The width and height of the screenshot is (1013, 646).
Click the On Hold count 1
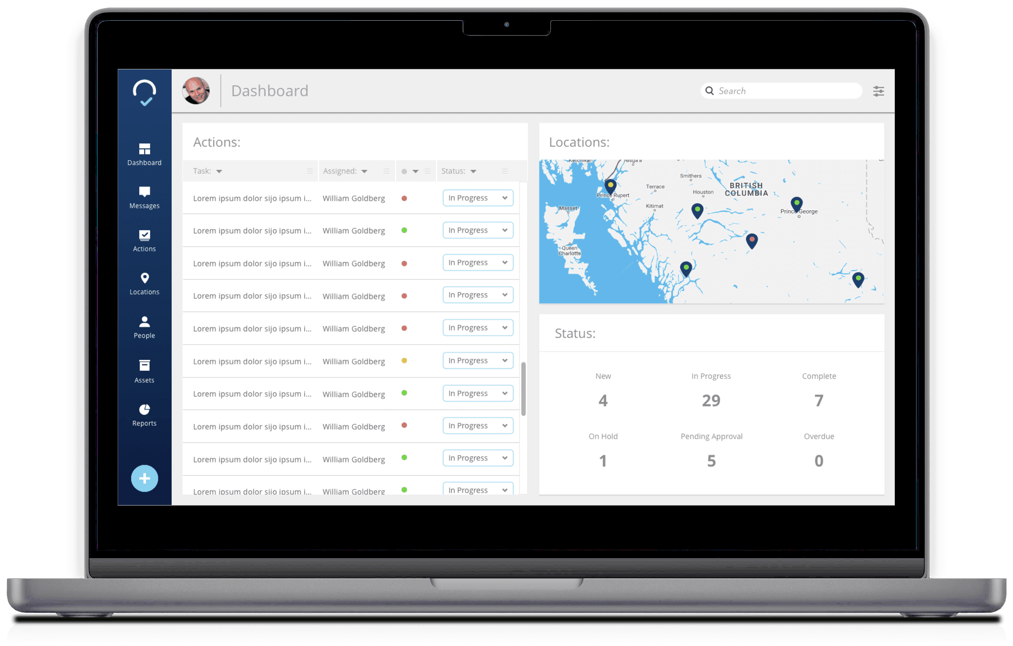tap(603, 461)
